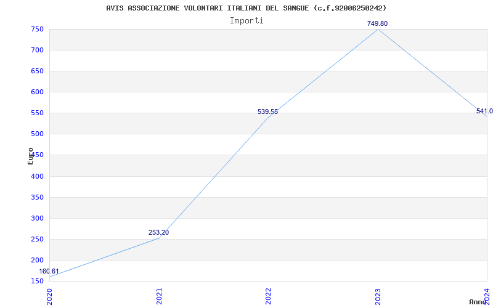Click the 'Anno' x-axis title
493x308 pixels.
click(x=478, y=302)
